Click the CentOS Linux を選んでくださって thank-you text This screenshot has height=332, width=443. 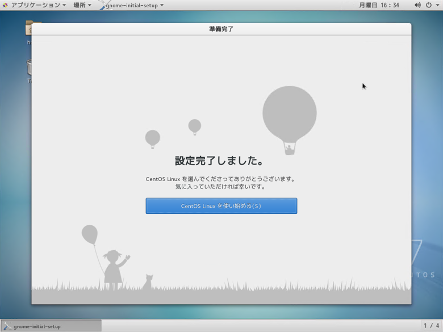[x=220, y=179]
